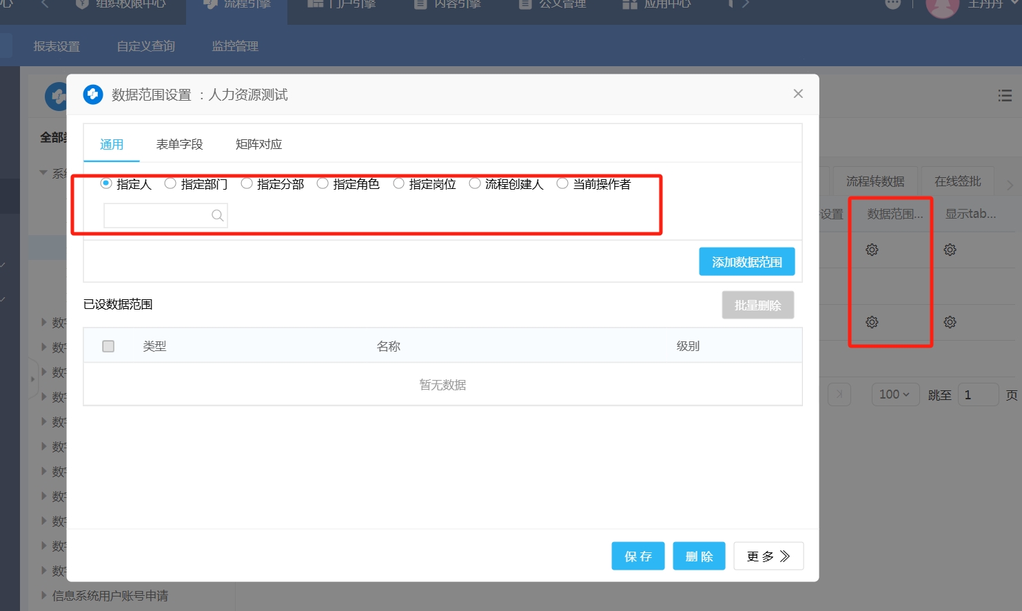Switch to the 表单字段 tab
The height and width of the screenshot is (611, 1022).
pyautogui.click(x=179, y=144)
